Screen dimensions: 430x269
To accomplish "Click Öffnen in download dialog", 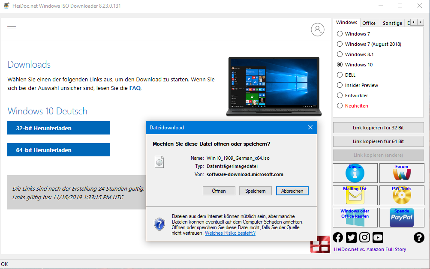I will (219, 191).
